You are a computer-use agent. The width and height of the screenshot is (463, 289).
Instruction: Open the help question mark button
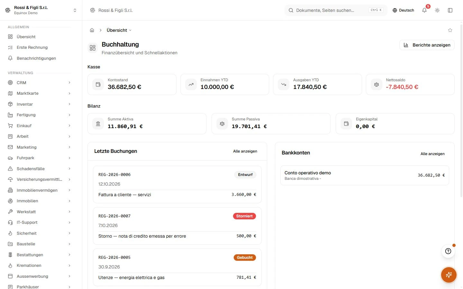tap(448, 251)
